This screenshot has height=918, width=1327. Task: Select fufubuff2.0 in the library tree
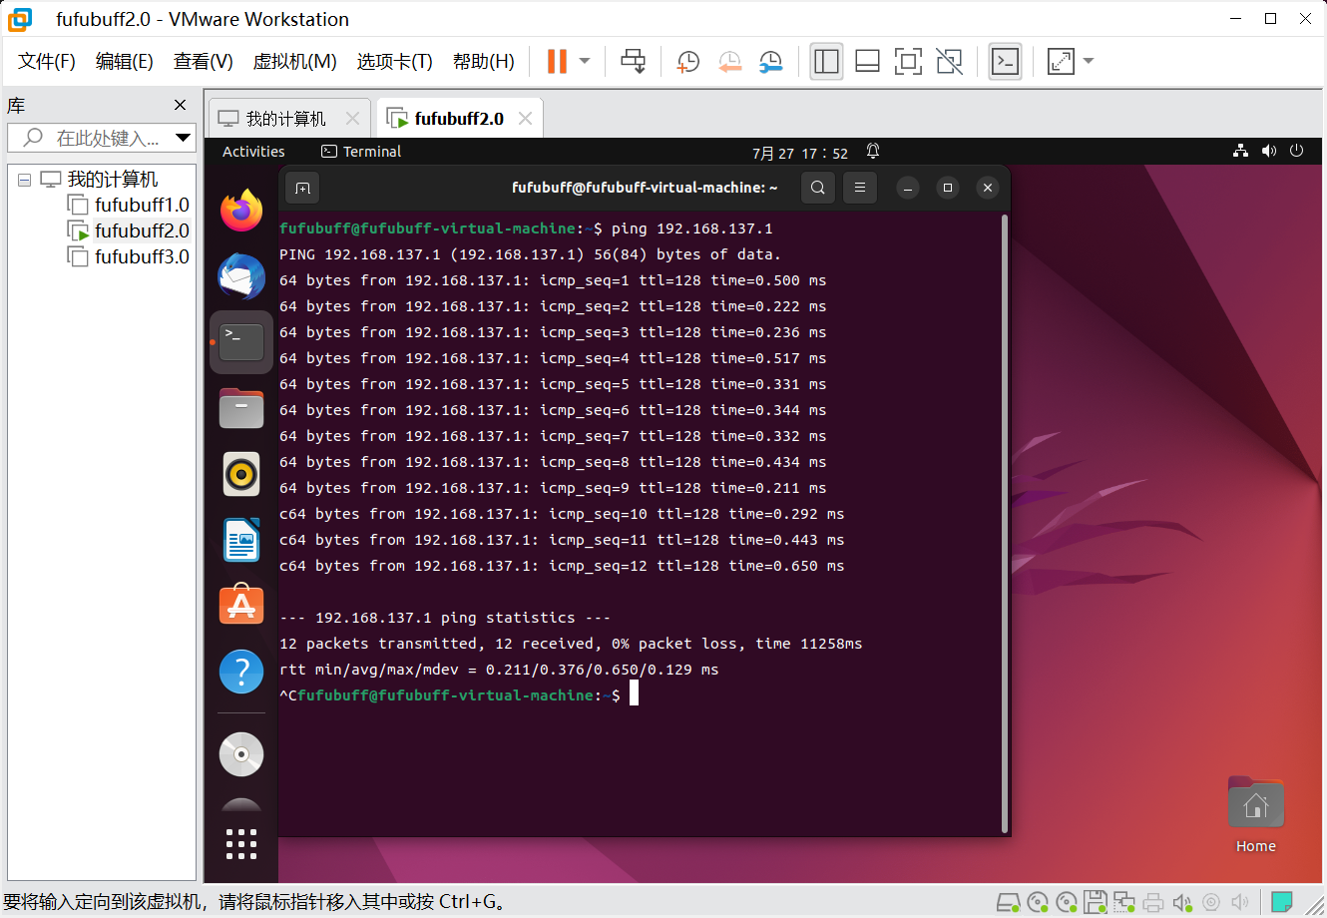pyautogui.click(x=142, y=230)
